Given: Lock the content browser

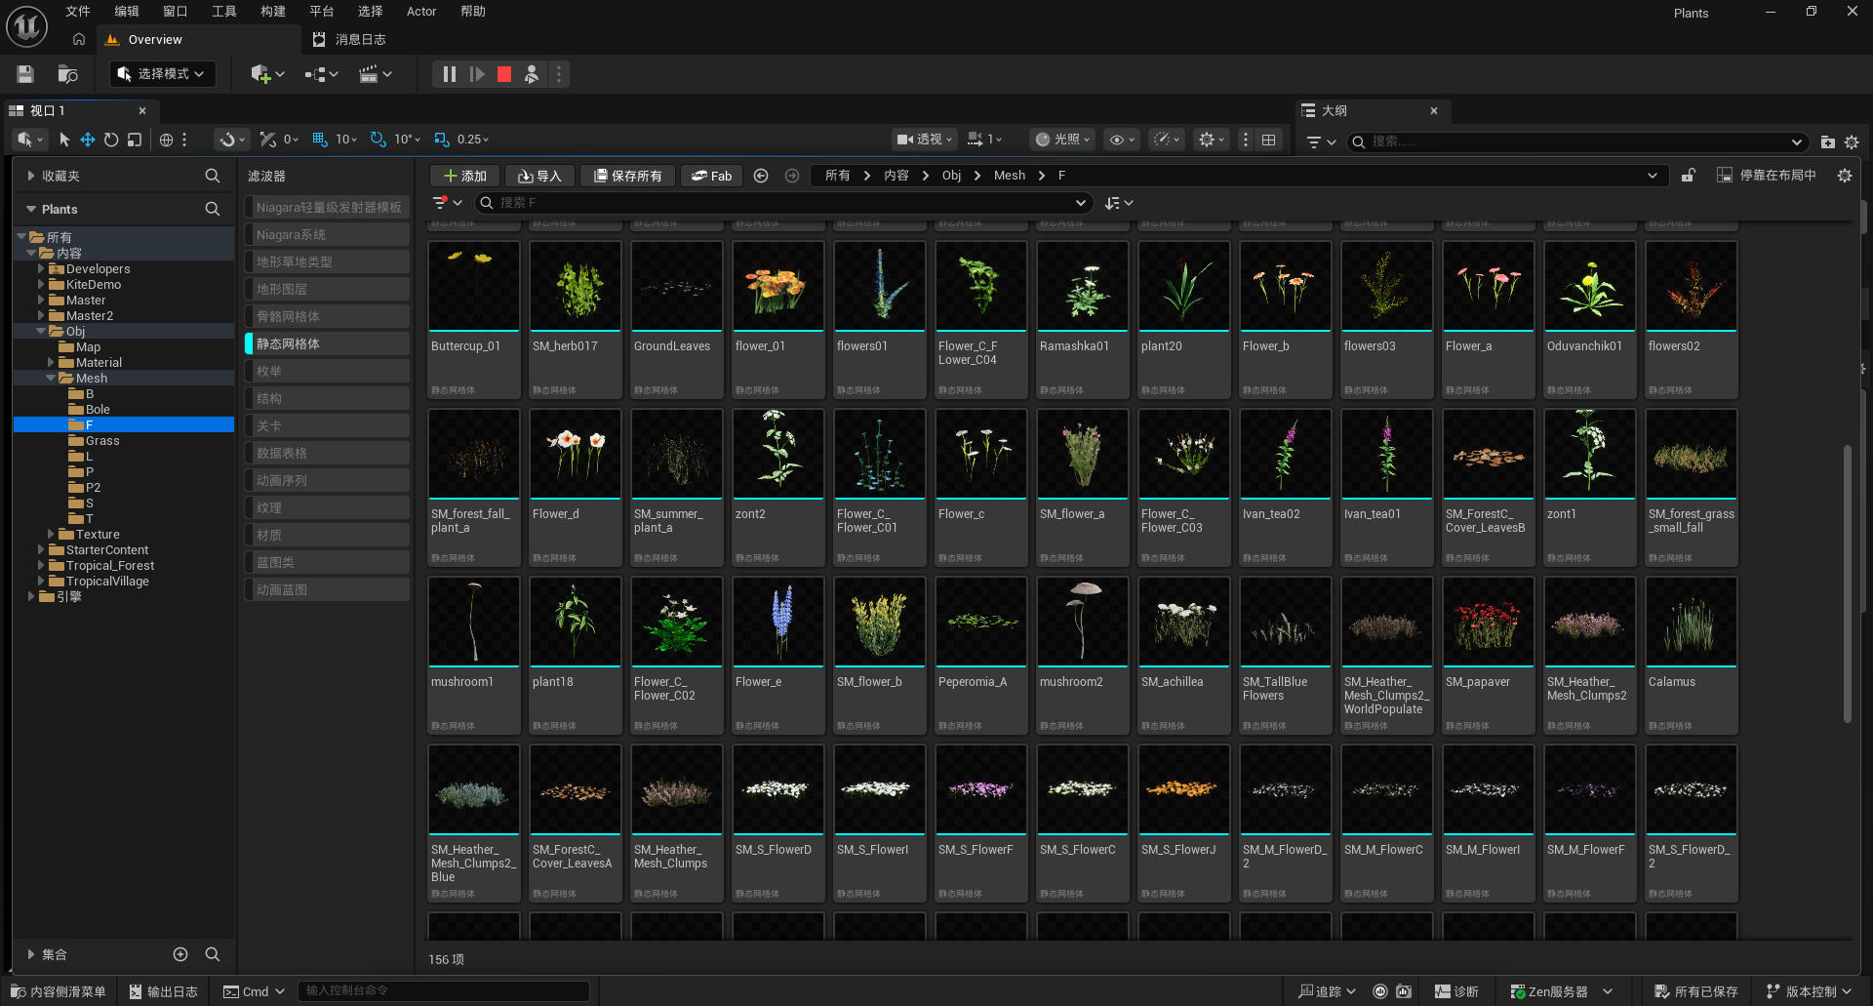Looking at the screenshot, I should (1688, 176).
